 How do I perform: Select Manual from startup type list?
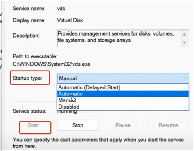pos(123,100)
